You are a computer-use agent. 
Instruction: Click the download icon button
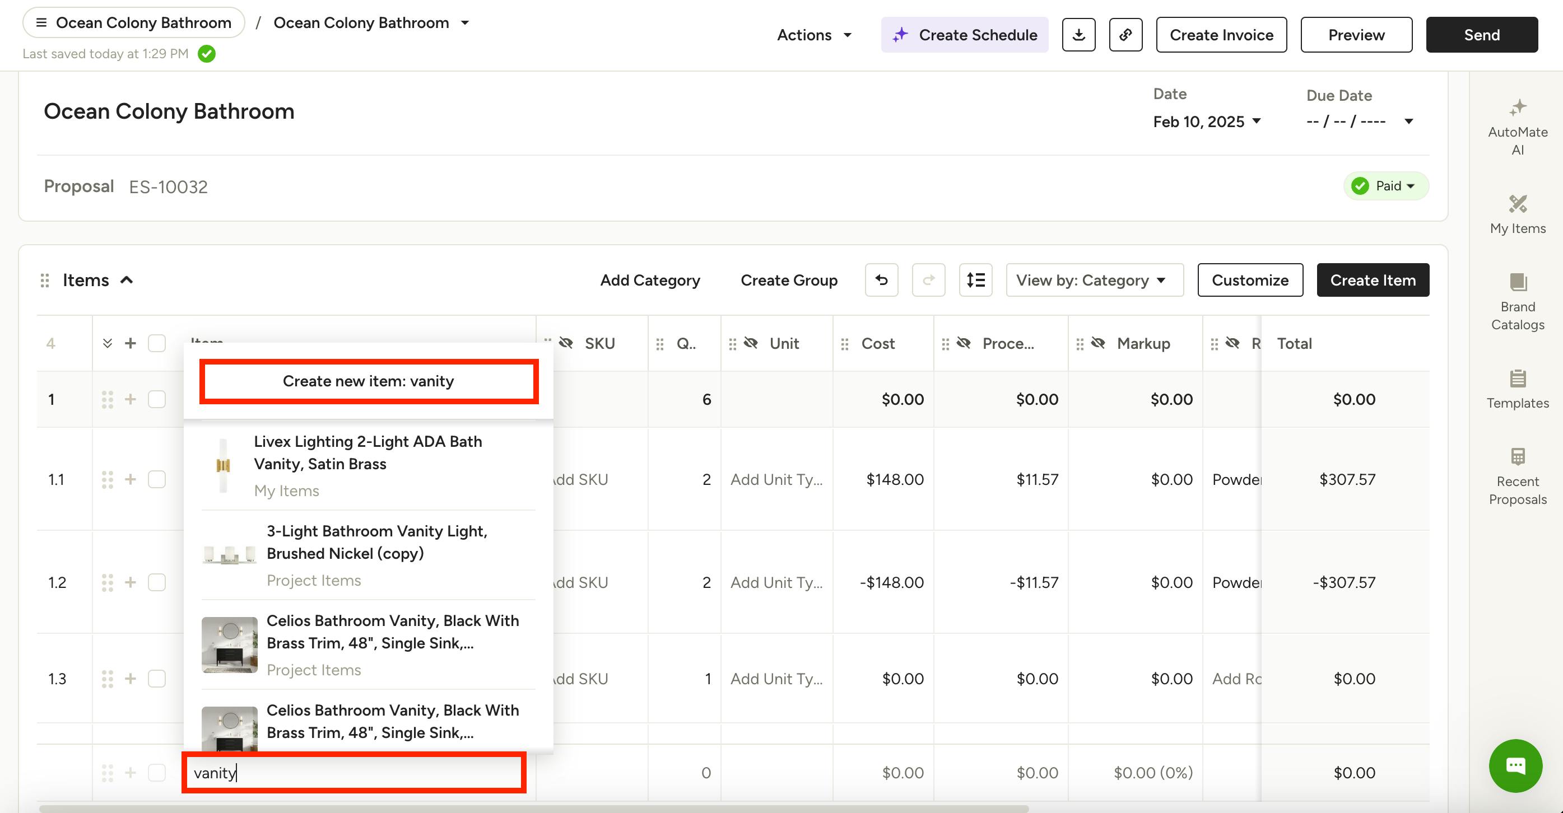click(1078, 35)
